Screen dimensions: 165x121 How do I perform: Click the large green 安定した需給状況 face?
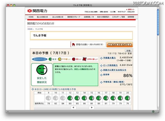[x=42, y=70]
